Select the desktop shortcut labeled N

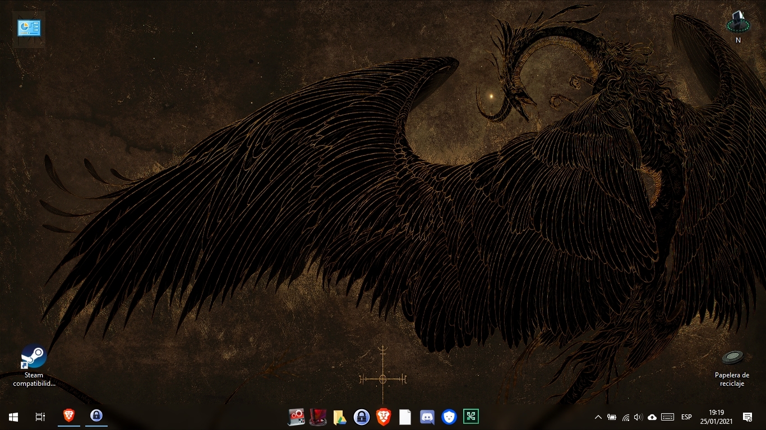pyautogui.click(x=738, y=27)
